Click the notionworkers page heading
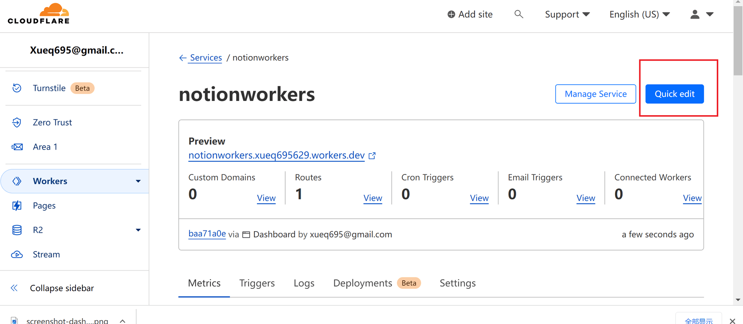This screenshot has width=743, height=324. point(247,94)
